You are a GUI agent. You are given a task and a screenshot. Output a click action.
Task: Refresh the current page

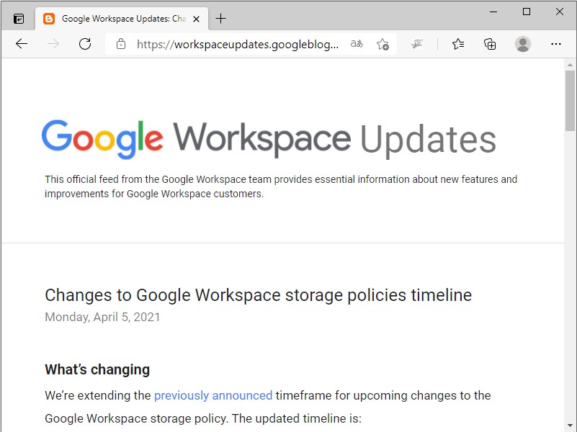coord(84,44)
